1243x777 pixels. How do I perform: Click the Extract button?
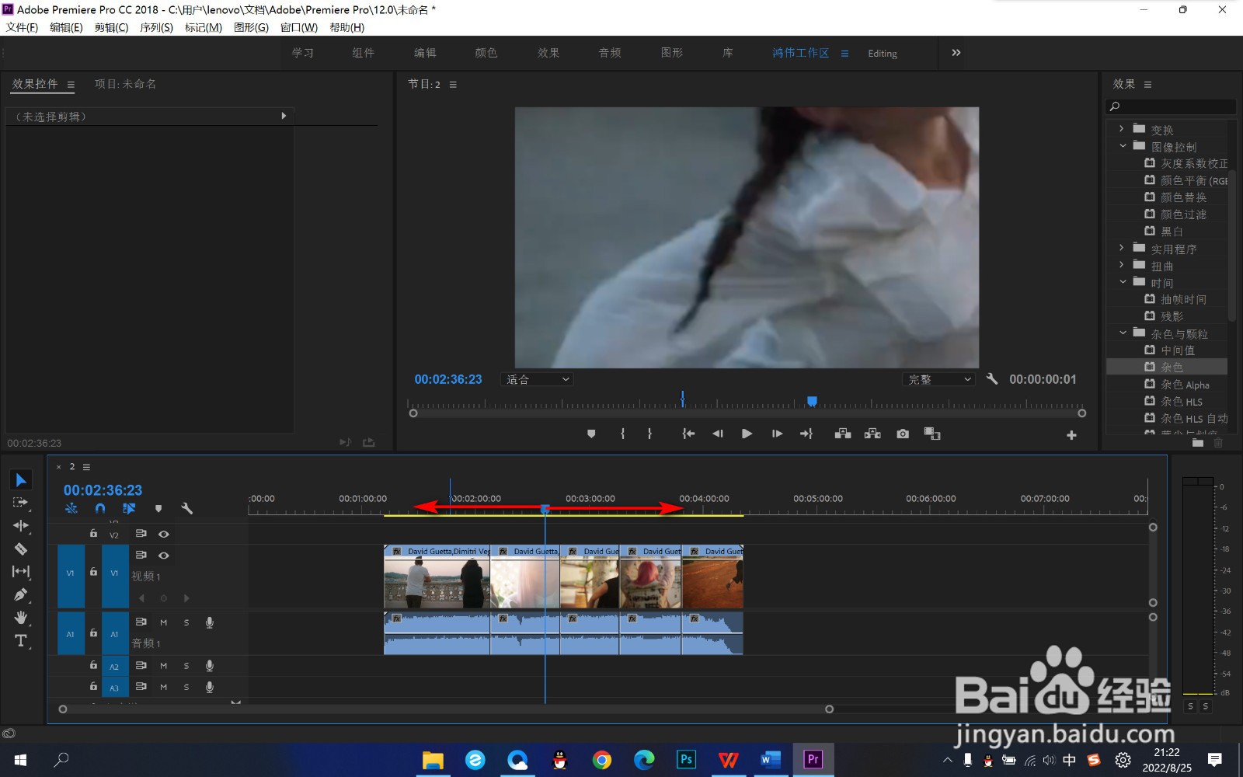pos(872,434)
